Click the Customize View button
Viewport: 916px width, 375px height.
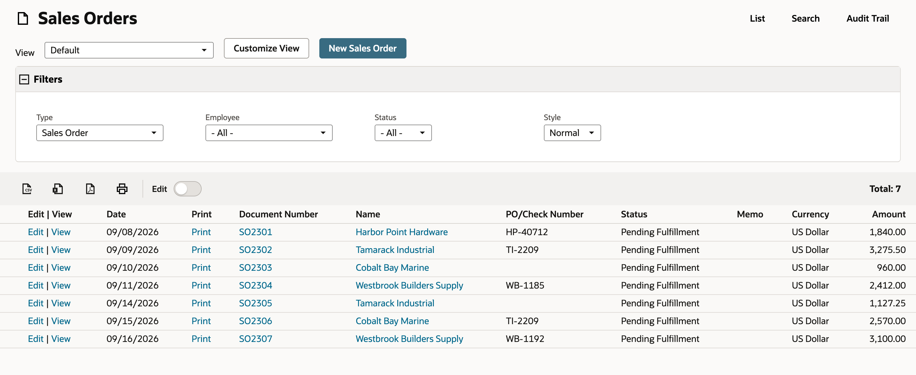pyautogui.click(x=266, y=48)
